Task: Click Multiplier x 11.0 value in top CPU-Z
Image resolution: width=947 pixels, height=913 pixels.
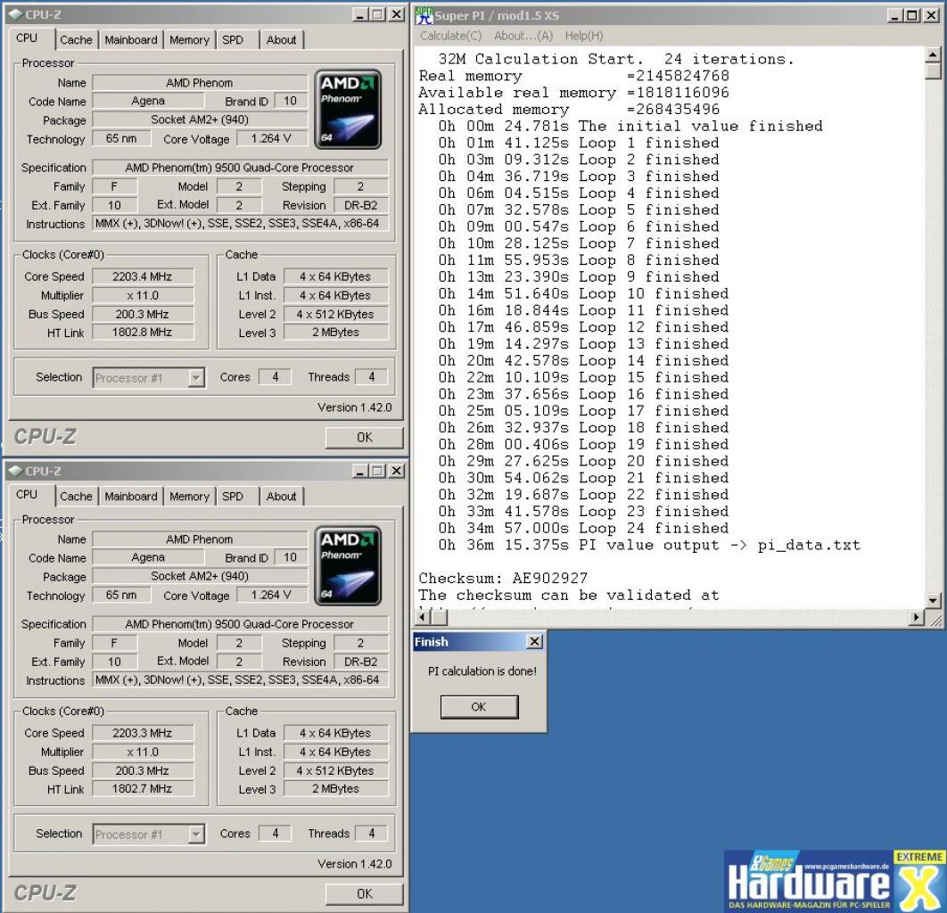Action: point(143,295)
